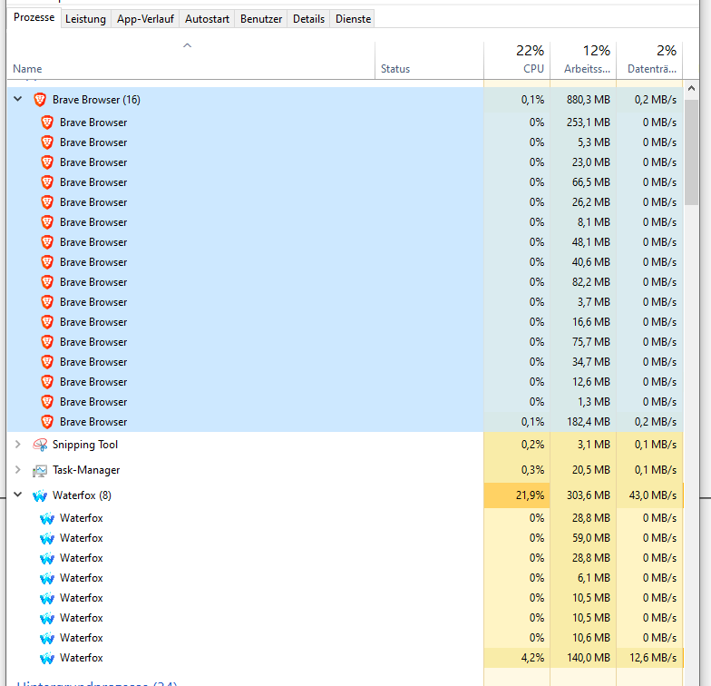Sort by the Arbeitss... memory column header
This screenshot has width=711, height=686.
pos(583,60)
